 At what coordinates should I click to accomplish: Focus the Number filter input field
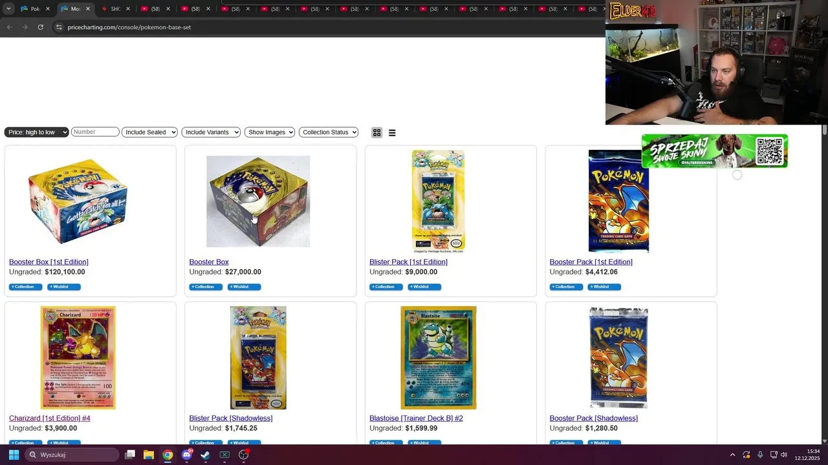tap(95, 132)
